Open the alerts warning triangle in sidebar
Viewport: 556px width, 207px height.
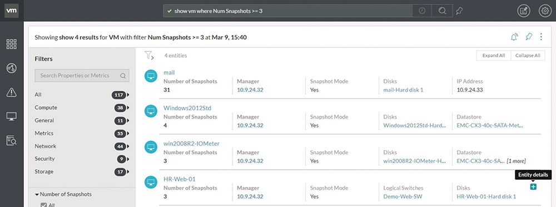coord(12,93)
